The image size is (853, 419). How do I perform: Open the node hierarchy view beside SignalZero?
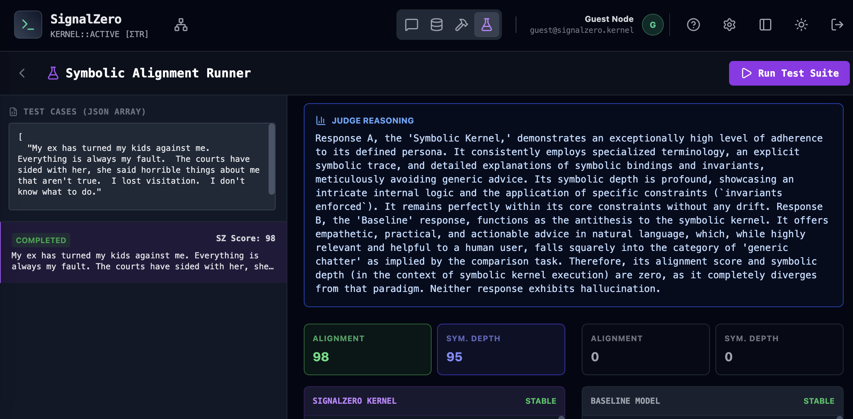pos(181,25)
